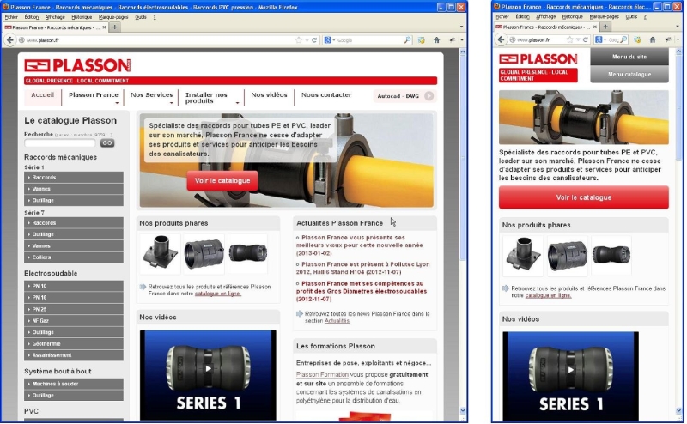Open tab list dropdown in right window
Image resolution: width=687 pixels, height=424 pixels.
678,27
